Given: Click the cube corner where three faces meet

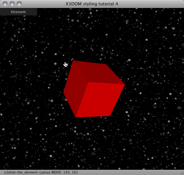Looking at the screenshot, I should [88, 82].
